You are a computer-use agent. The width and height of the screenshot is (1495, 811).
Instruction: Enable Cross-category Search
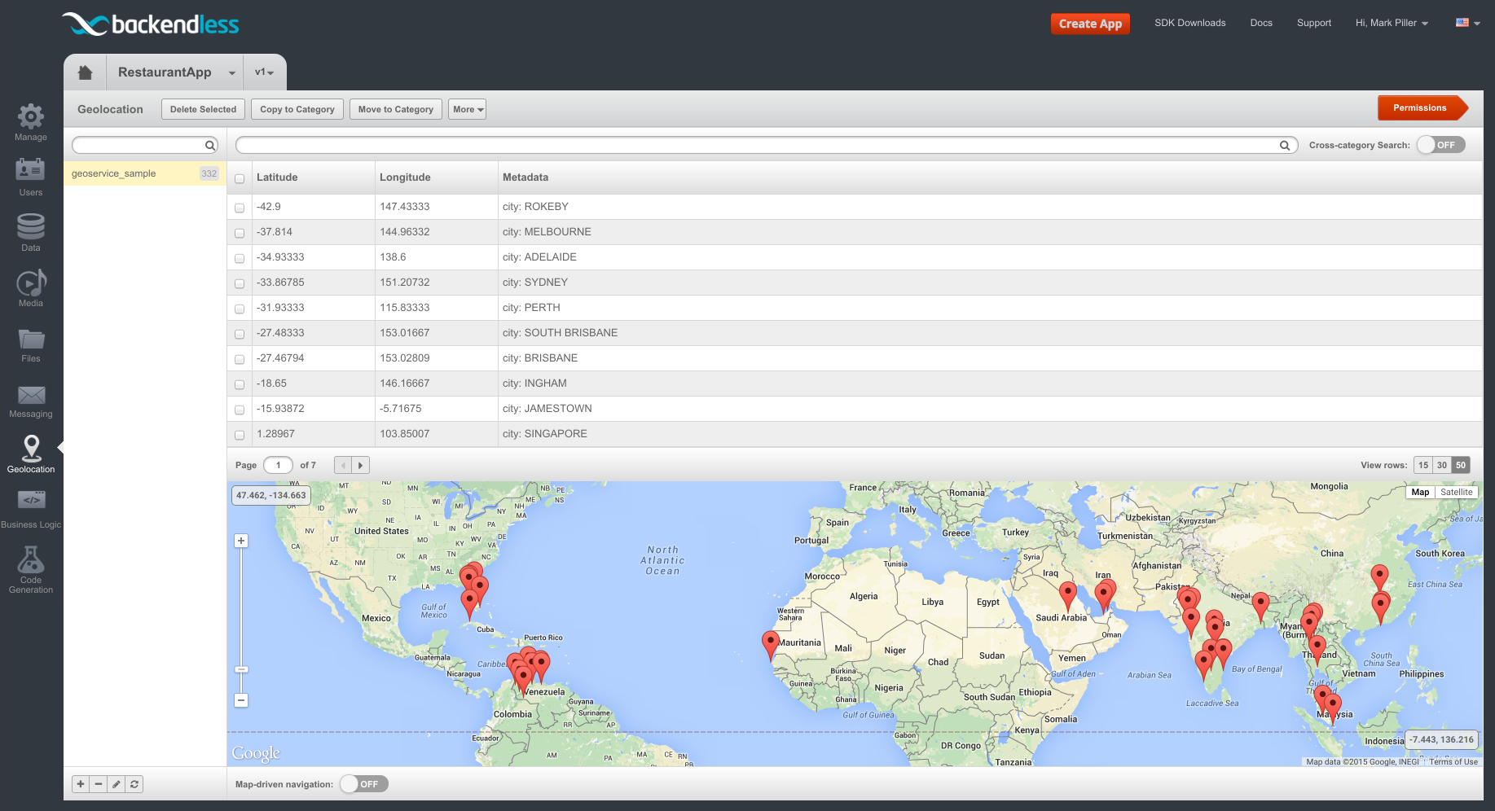tap(1440, 144)
